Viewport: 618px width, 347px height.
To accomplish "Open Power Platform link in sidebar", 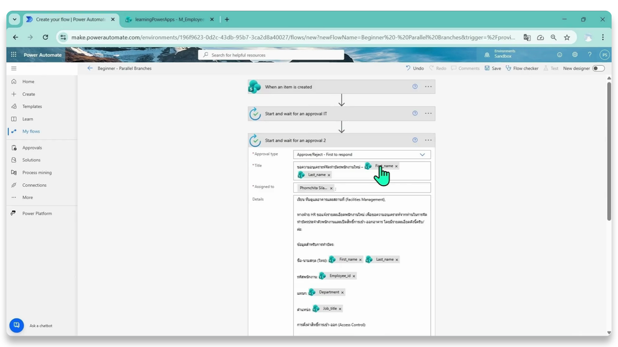I will [37, 213].
